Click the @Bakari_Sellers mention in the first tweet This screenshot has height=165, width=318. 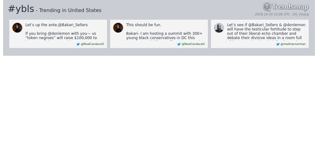pos(73,25)
